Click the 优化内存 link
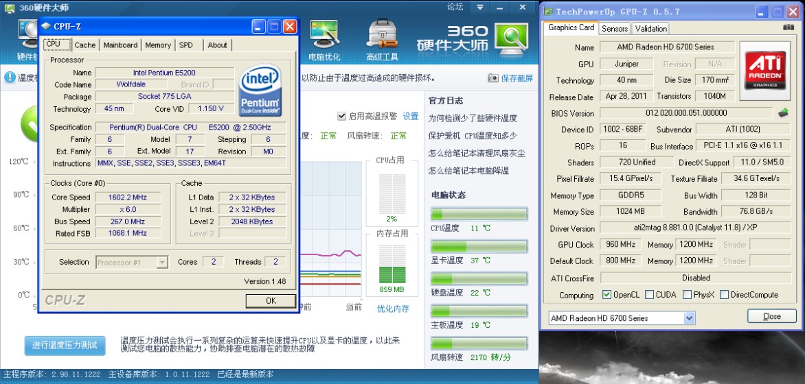Viewport: 805px width, 384px height. coord(393,308)
